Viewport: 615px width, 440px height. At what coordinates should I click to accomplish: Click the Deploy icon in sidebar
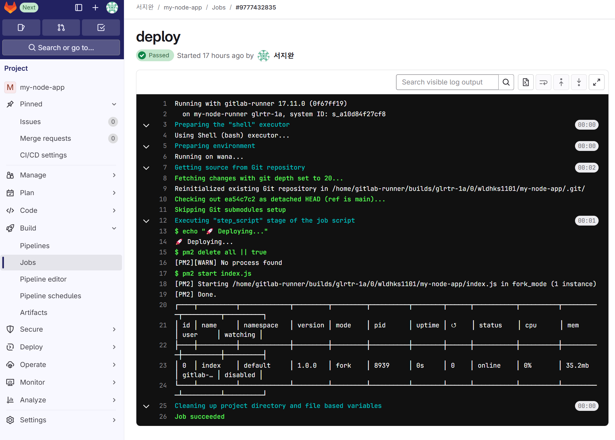pyautogui.click(x=10, y=347)
